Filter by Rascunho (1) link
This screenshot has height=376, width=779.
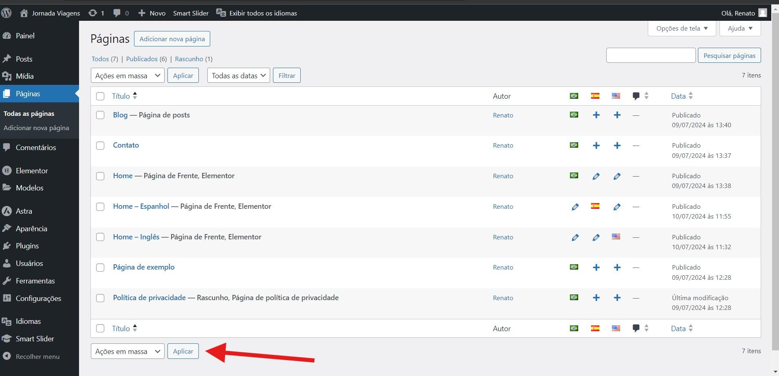pos(194,59)
